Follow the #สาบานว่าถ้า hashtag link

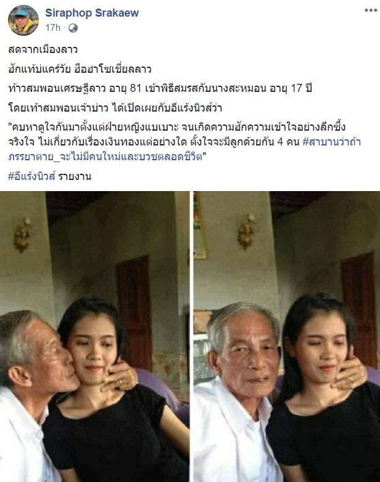click(332, 142)
